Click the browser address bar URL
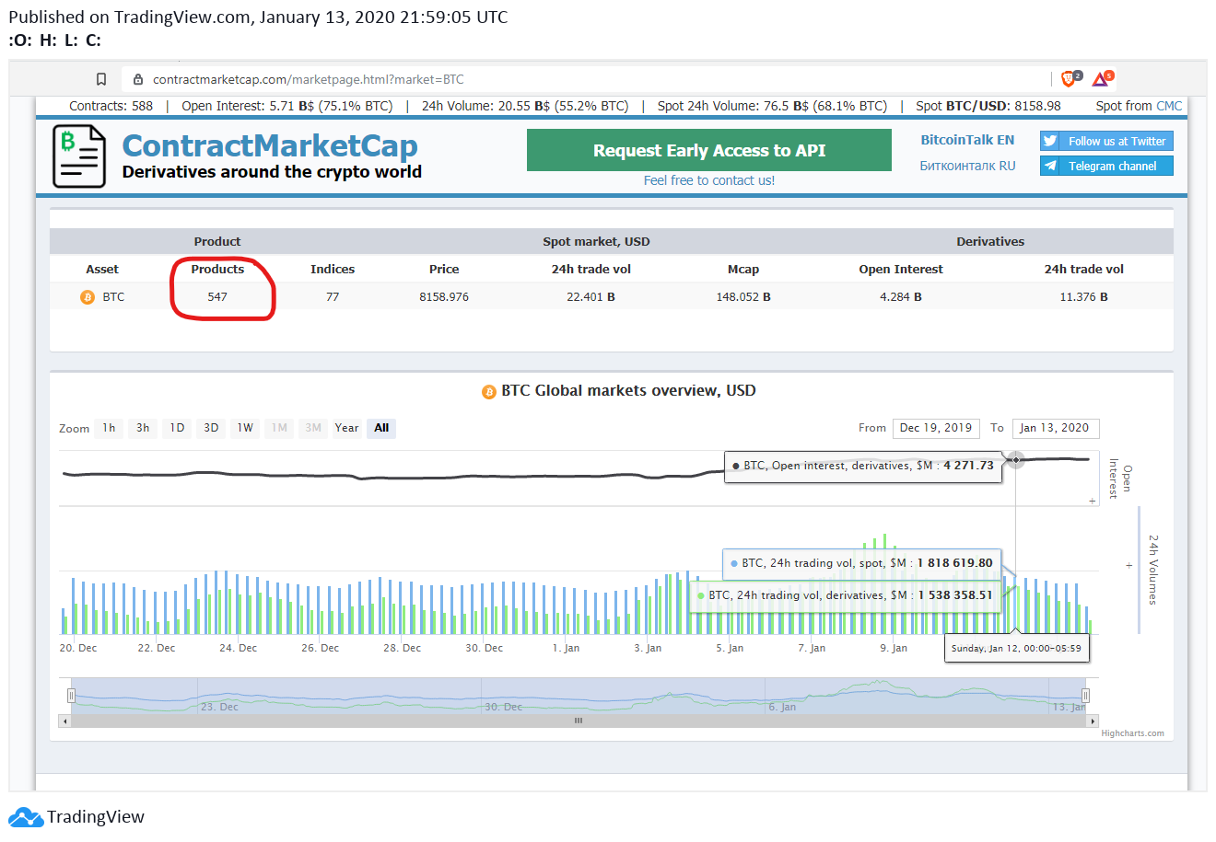 click(x=309, y=79)
